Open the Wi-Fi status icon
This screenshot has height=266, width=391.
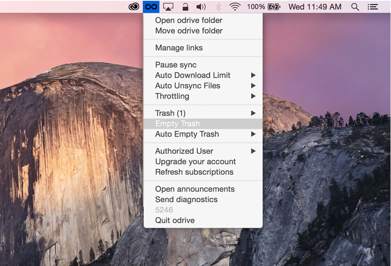pyautogui.click(x=235, y=7)
